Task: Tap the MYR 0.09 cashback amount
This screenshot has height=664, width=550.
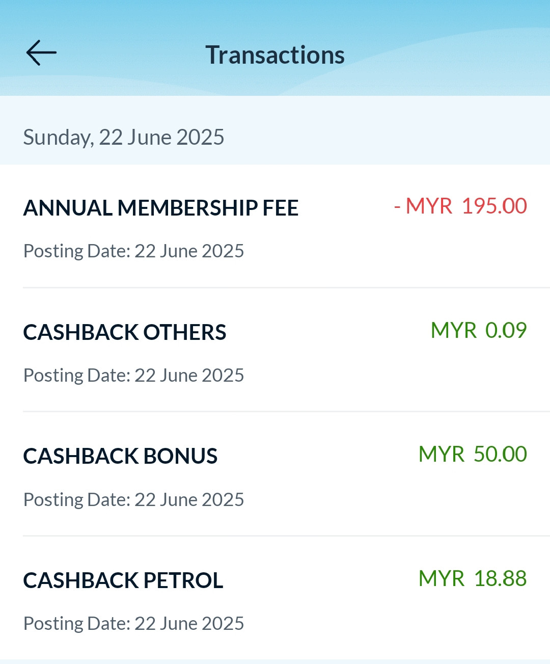Action: click(x=479, y=330)
